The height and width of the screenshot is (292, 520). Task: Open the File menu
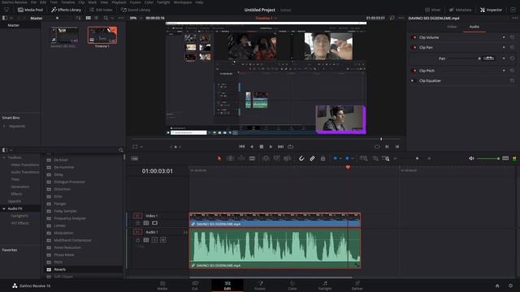coord(33,2)
